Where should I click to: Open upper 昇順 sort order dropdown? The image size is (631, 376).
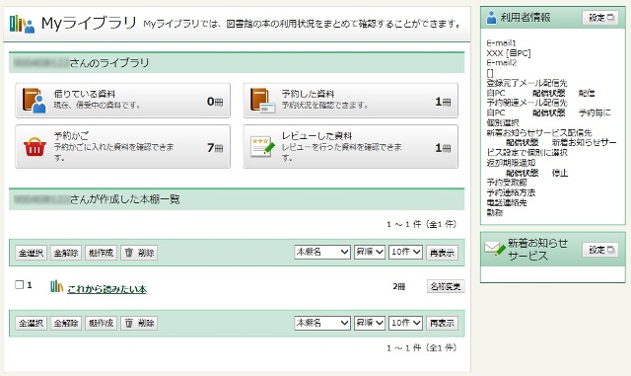tap(370, 252)
